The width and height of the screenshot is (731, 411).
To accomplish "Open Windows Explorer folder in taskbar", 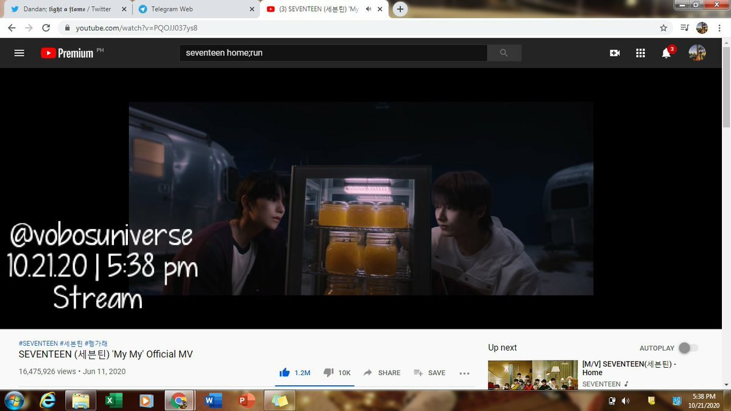I will coord(81,401).
